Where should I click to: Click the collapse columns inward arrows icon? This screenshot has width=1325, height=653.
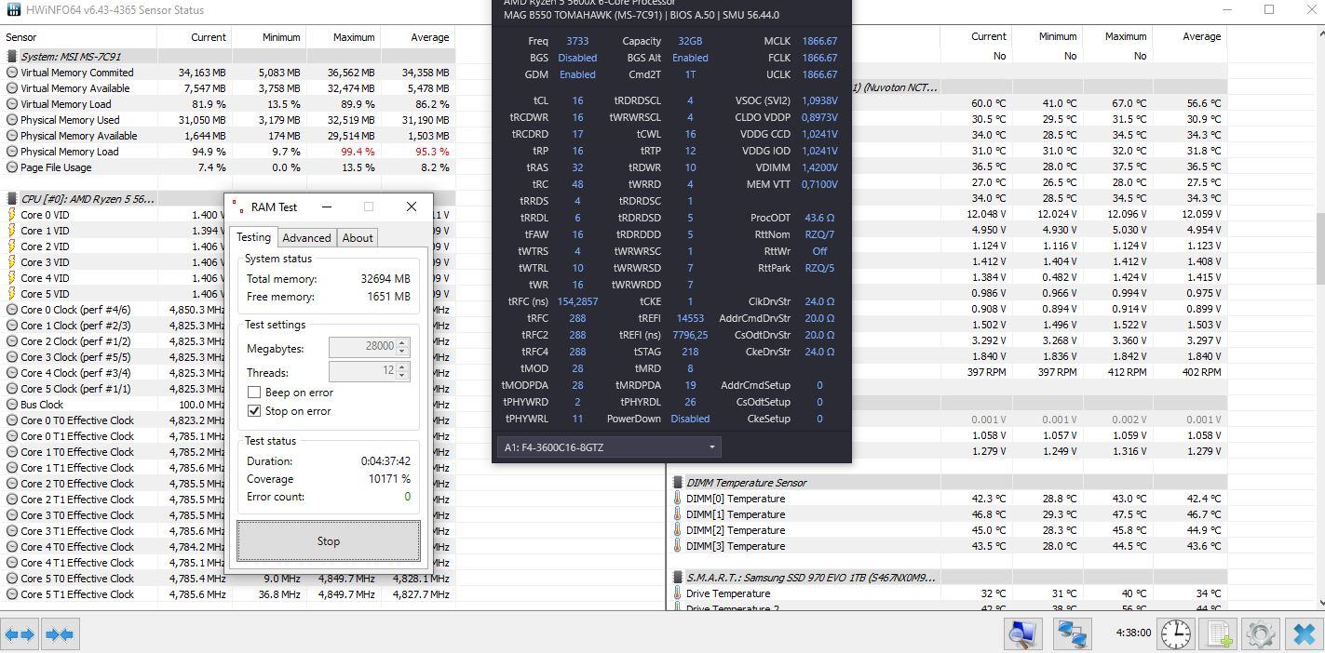pos(60,634)
